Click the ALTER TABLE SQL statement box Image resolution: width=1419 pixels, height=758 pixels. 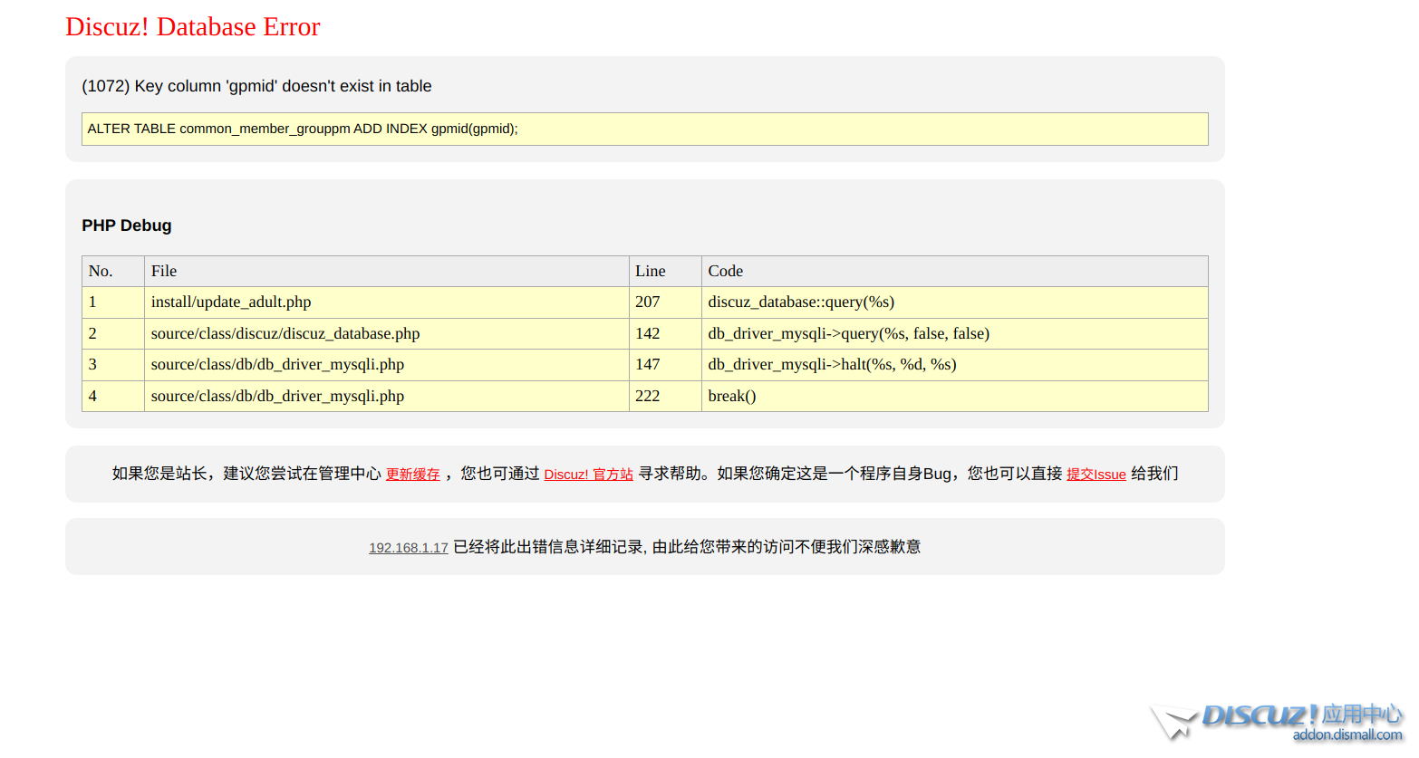[x=644, y=129]
